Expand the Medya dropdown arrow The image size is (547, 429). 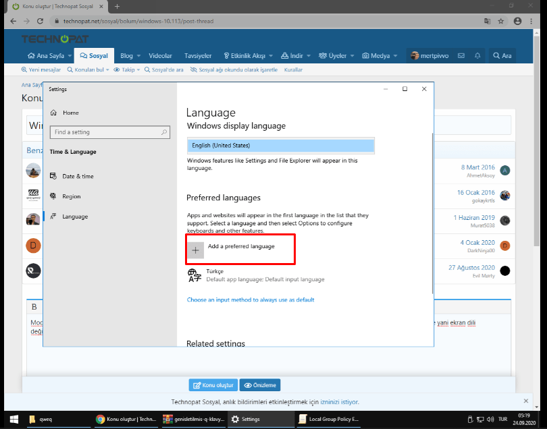[395, 56]
